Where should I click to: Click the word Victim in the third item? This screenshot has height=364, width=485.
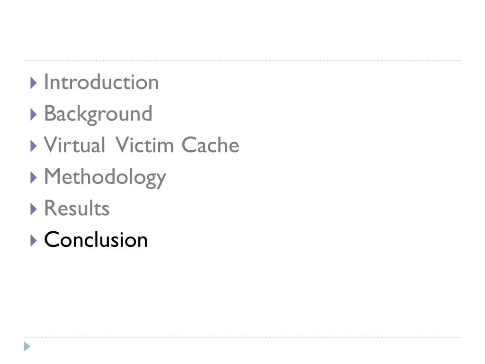(144, 145)
